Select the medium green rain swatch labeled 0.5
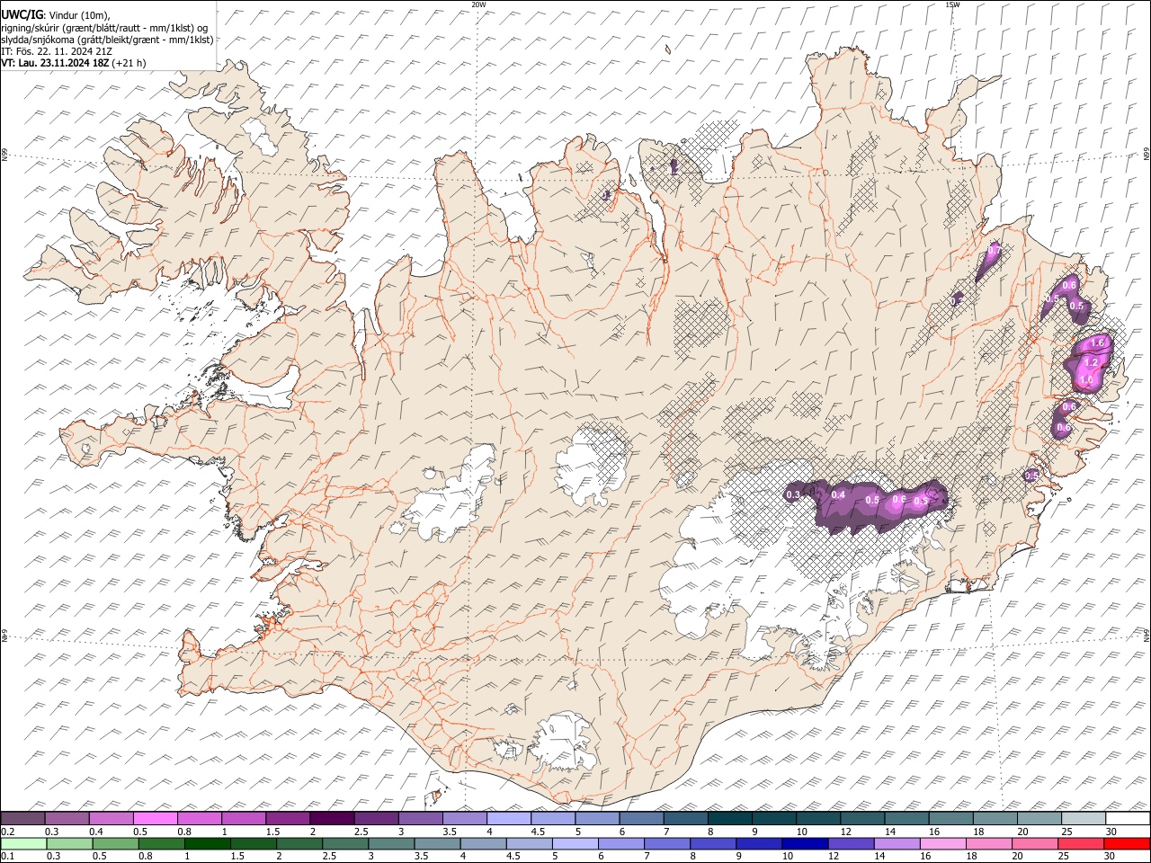This screenshot has width=1151, height=863. coord(115,844)
